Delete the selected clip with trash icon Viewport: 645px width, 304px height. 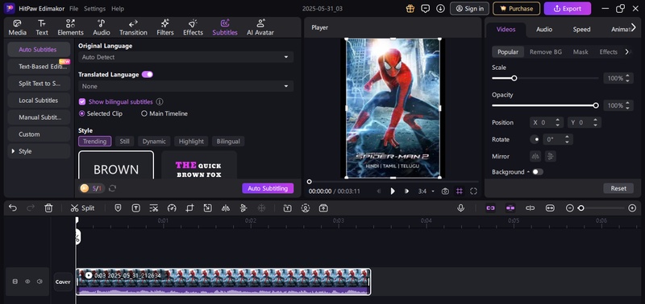(48, 208)
